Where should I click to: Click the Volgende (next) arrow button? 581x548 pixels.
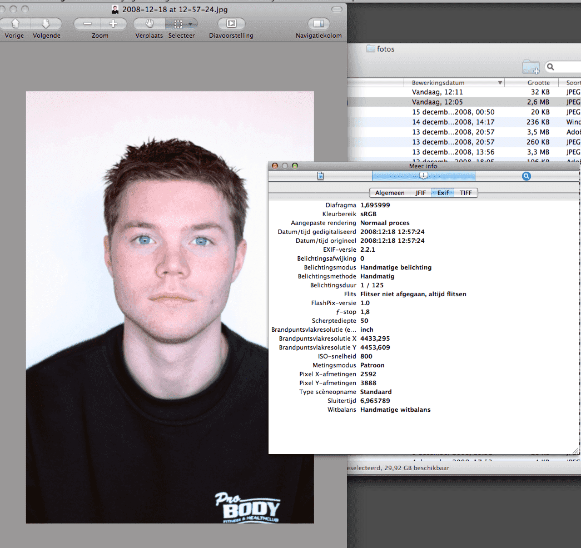click(46, 24)
